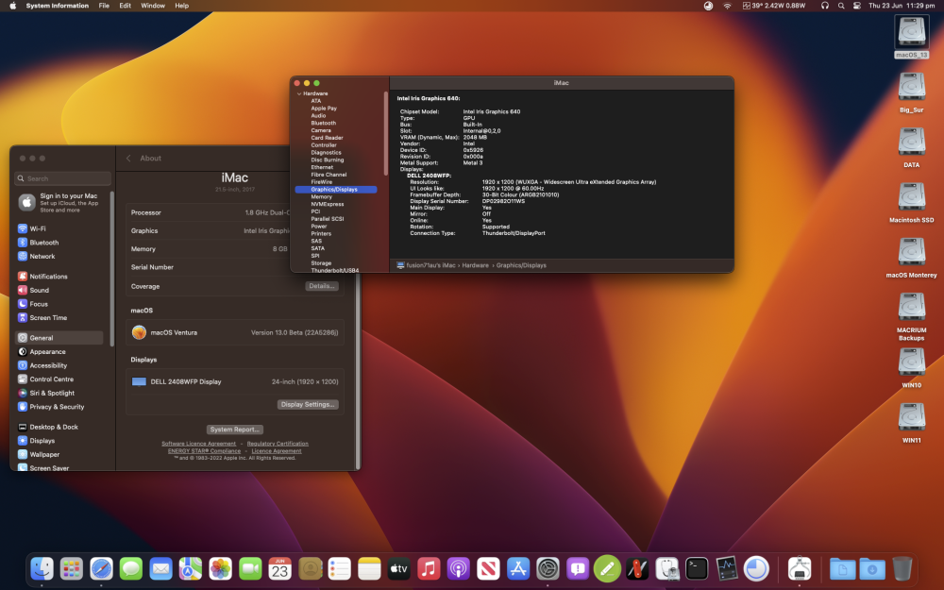Click Hardware in the path bar
This screenshot has height=590, width=944.
pos(475,265)
